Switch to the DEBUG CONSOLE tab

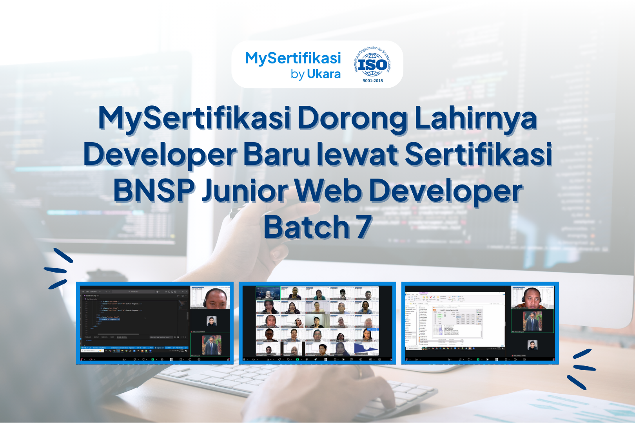tap(122, 337)
